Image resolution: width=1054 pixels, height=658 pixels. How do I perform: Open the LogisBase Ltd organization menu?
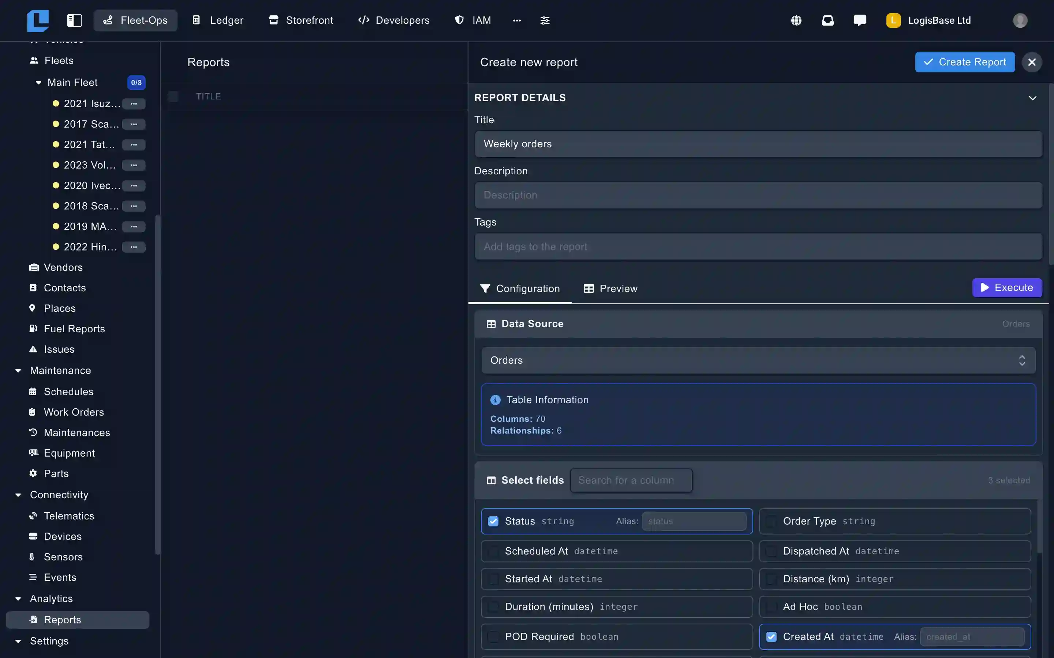coord(928,20)
